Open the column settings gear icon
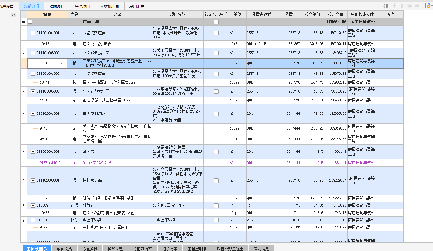 pos(427,6)
